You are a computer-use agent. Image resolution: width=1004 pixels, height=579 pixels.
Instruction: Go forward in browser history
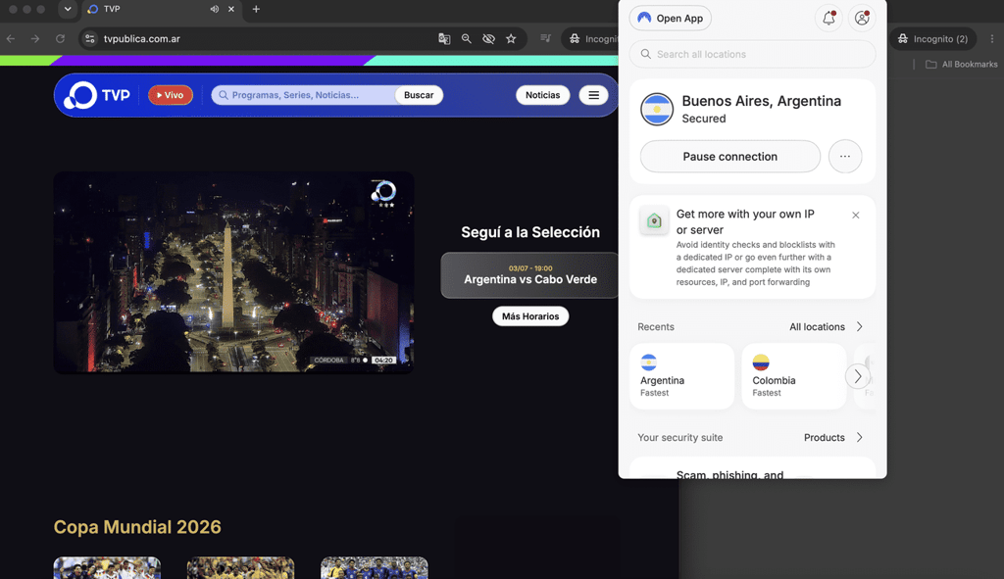tap(35, 39)
